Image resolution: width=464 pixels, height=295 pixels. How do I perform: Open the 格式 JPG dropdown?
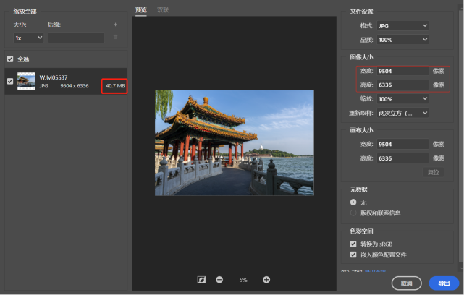click(403, 26)
